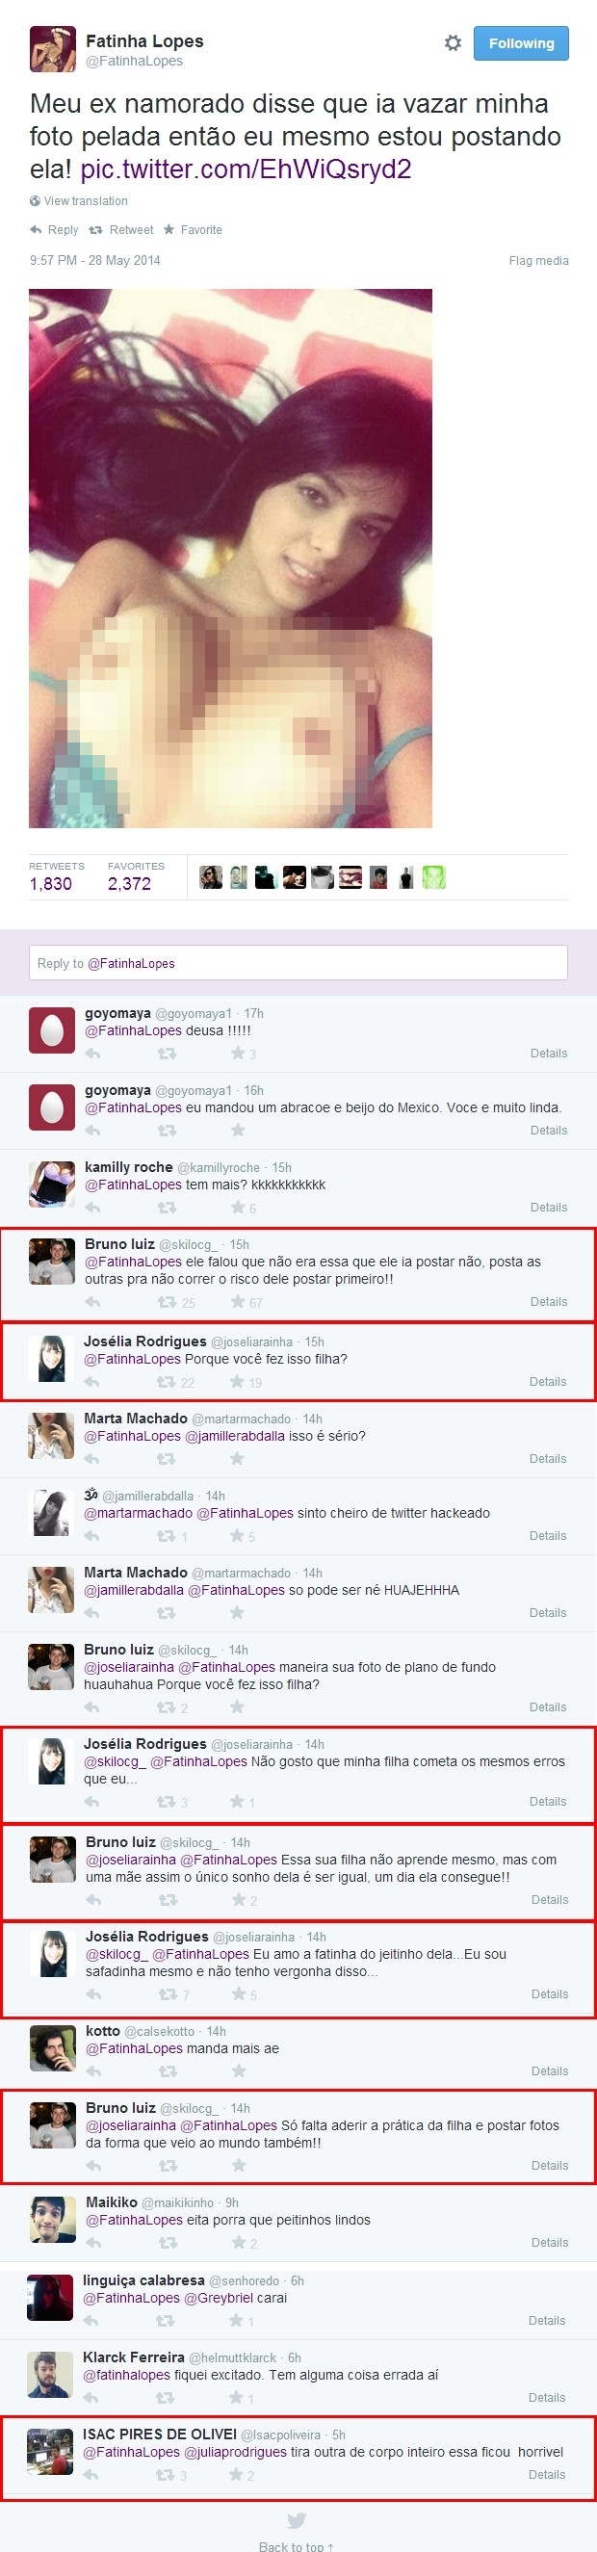Open goyomaya's egg avatar
Image resolution: width=597 pixels, height=2552 pixels.
52,1031
